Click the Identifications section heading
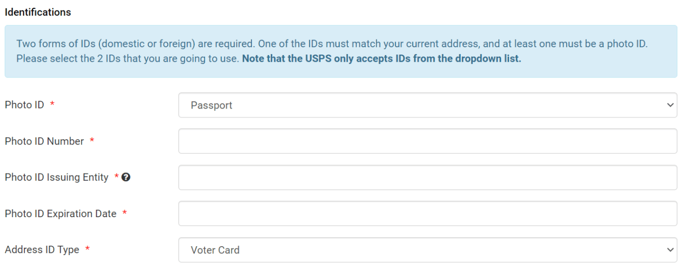 point(38,12)
